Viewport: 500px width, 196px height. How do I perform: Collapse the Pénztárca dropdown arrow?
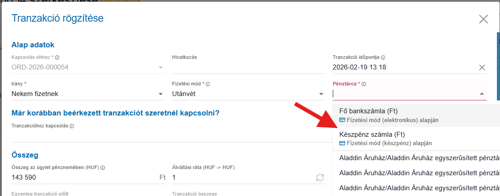tap(481, 94)
